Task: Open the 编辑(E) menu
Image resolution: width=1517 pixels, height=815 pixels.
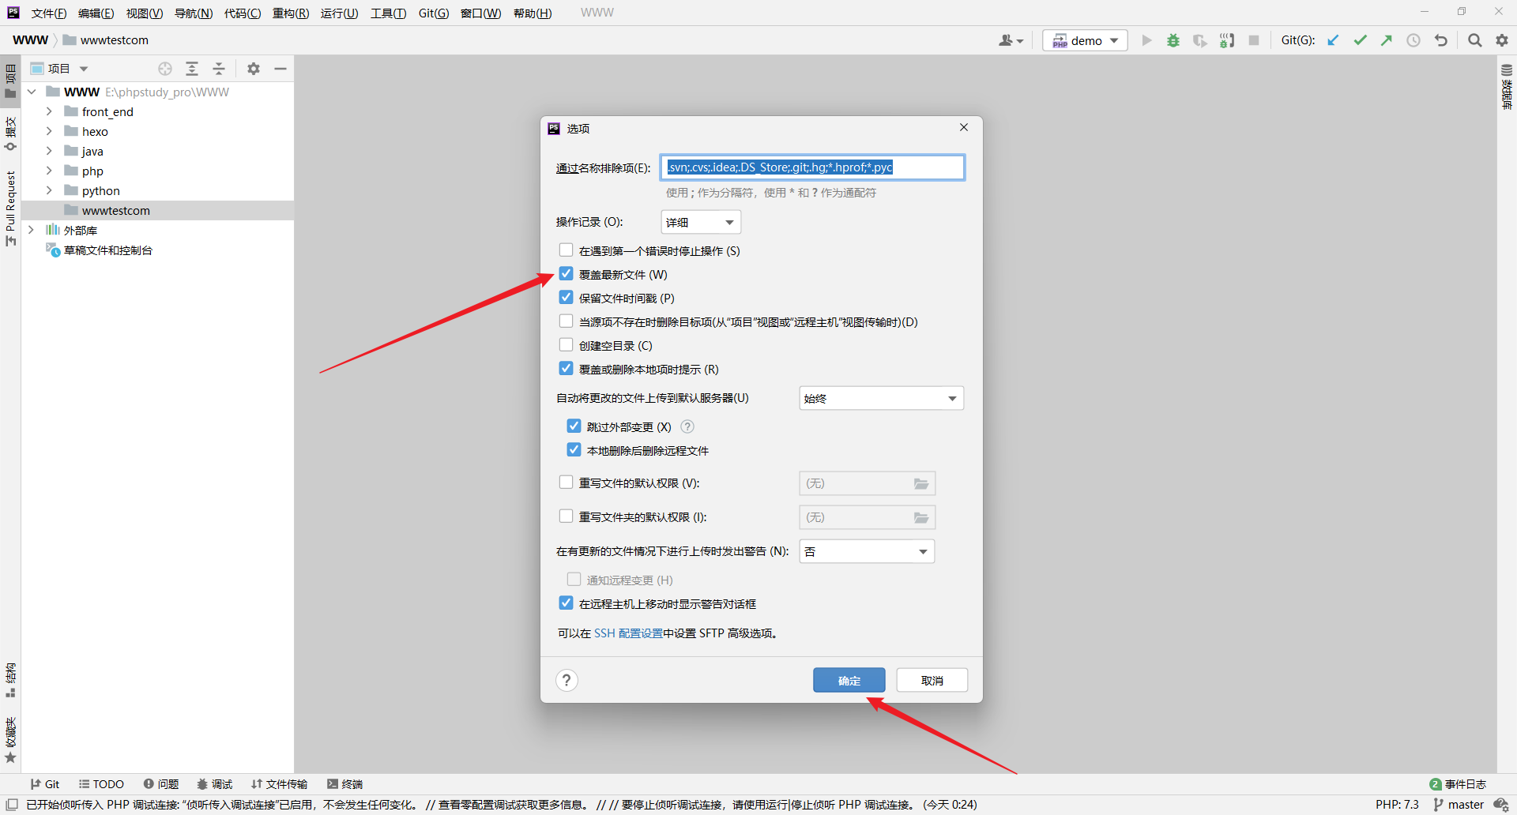Action: point(96,13)
